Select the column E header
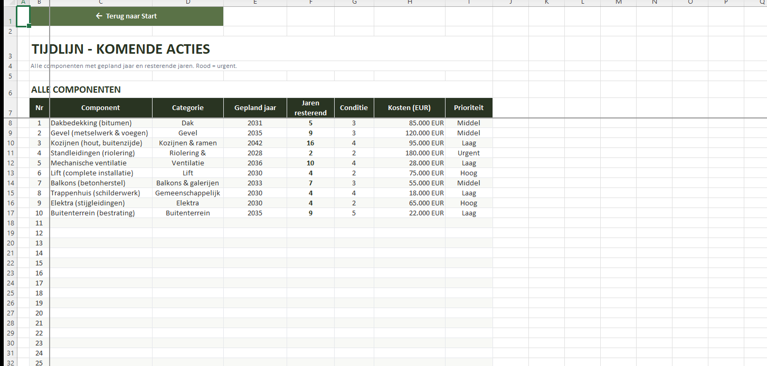767x366 pixels. point(255,3)
